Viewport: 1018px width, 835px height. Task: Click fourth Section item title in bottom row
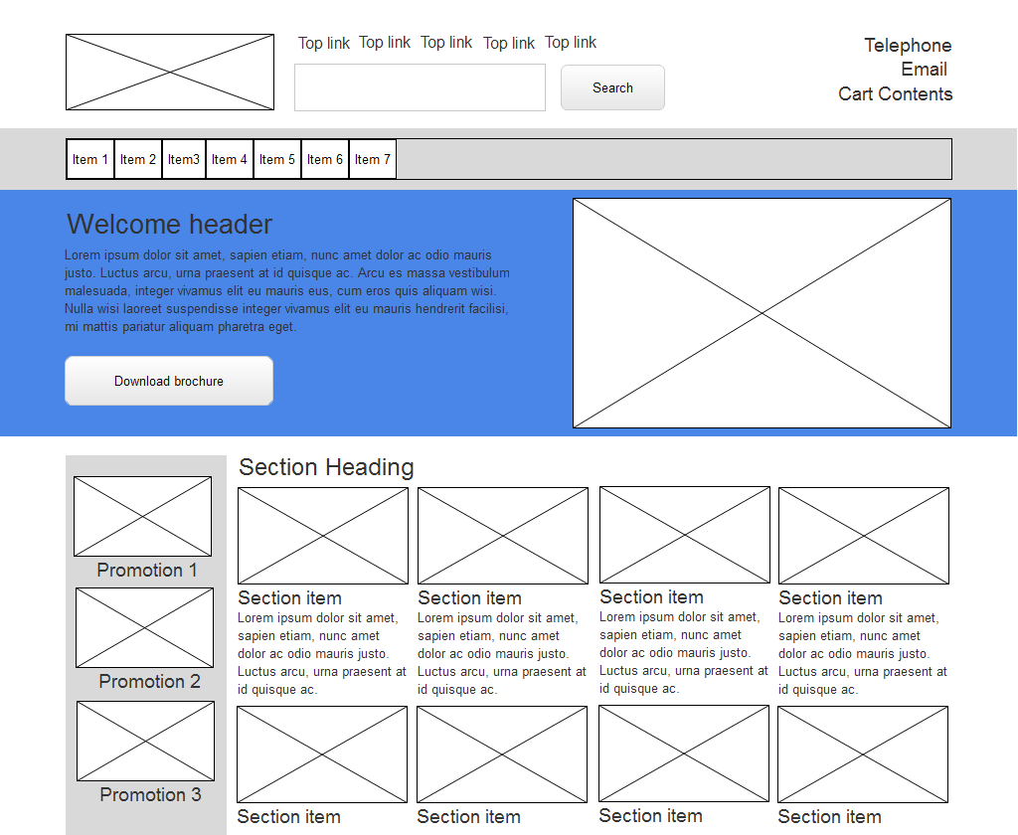click(830, 817)
